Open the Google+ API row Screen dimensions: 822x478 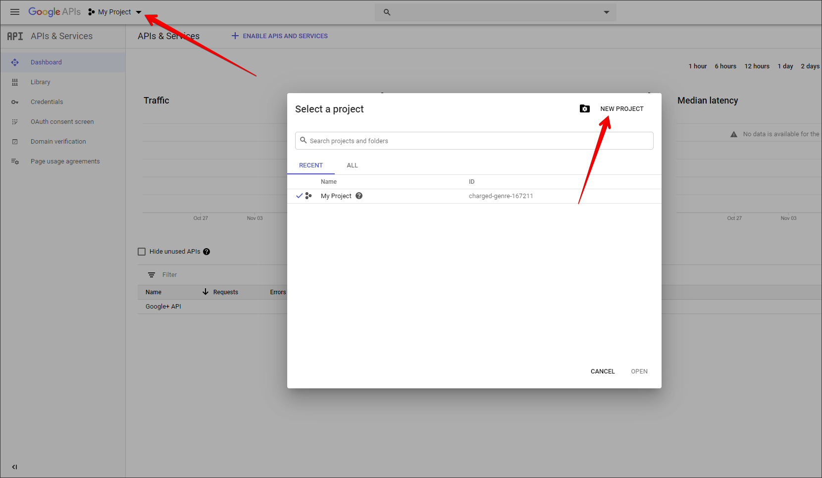click(x=163, y=307)
